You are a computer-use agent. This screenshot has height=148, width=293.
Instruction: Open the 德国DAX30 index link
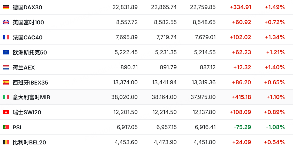pos(27,8)
